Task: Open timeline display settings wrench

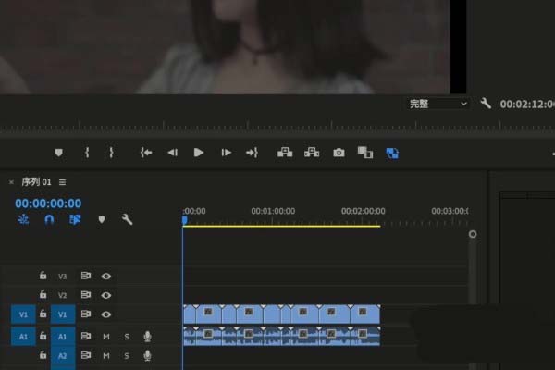Action: pyautogui.click(x=128, y=220)
